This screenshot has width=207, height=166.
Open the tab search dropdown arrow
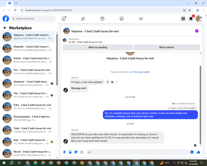3,3
